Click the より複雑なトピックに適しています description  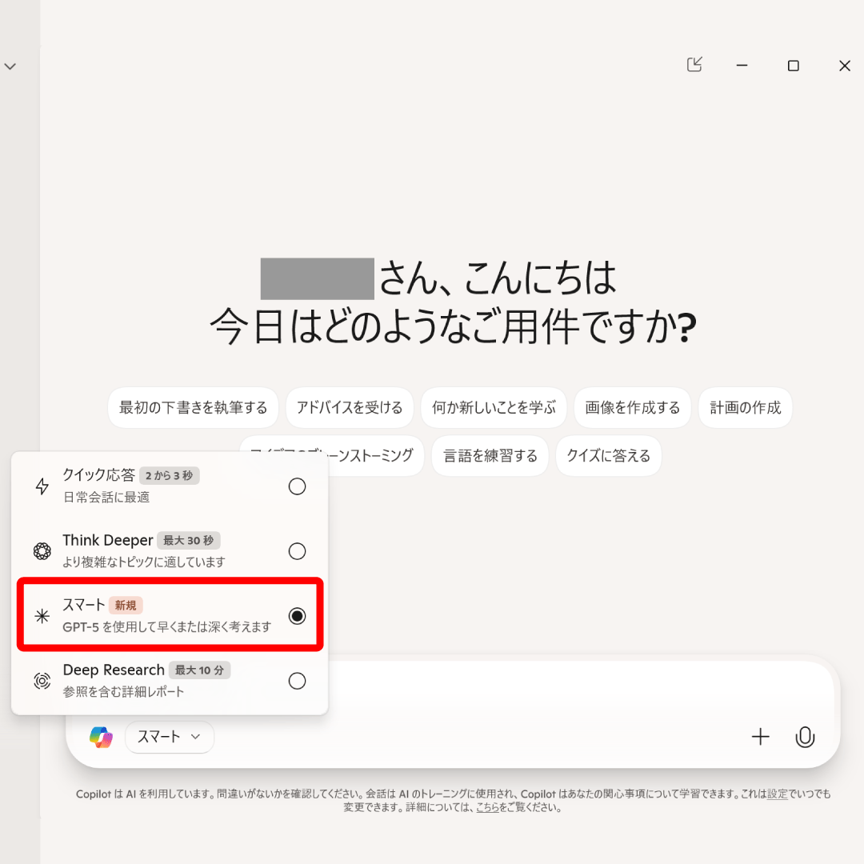pyautogui.click(x=144, y=562)
